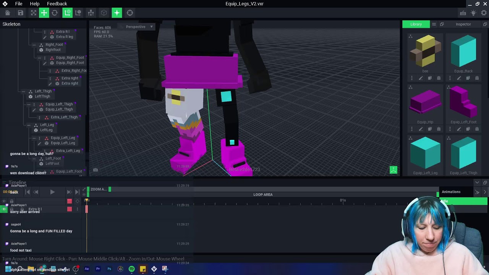The image size is (489, 275).
Task: Delete the bee library item
Action: 439,78
